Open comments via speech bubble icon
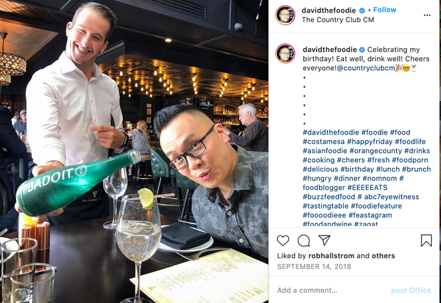Screen dimensions: 441x303 [304, 241]
